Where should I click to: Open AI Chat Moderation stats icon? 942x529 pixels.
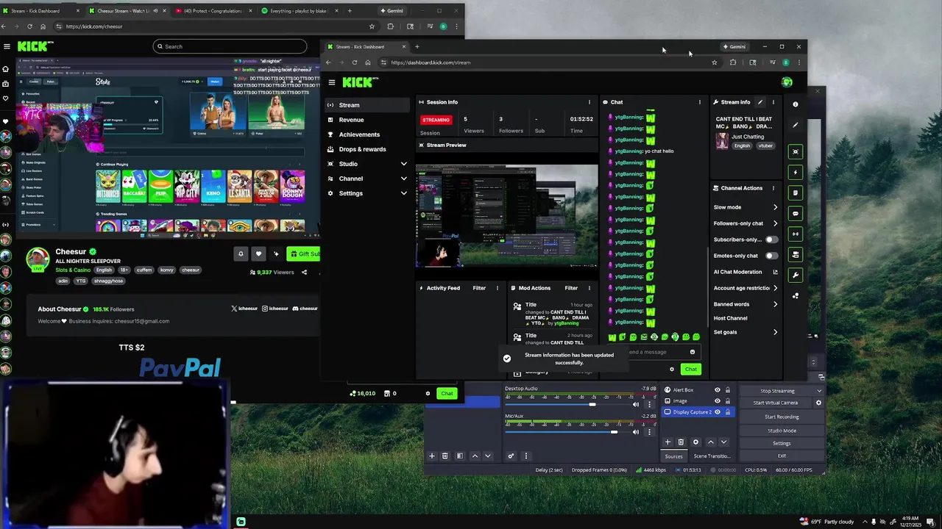point(774,272)
